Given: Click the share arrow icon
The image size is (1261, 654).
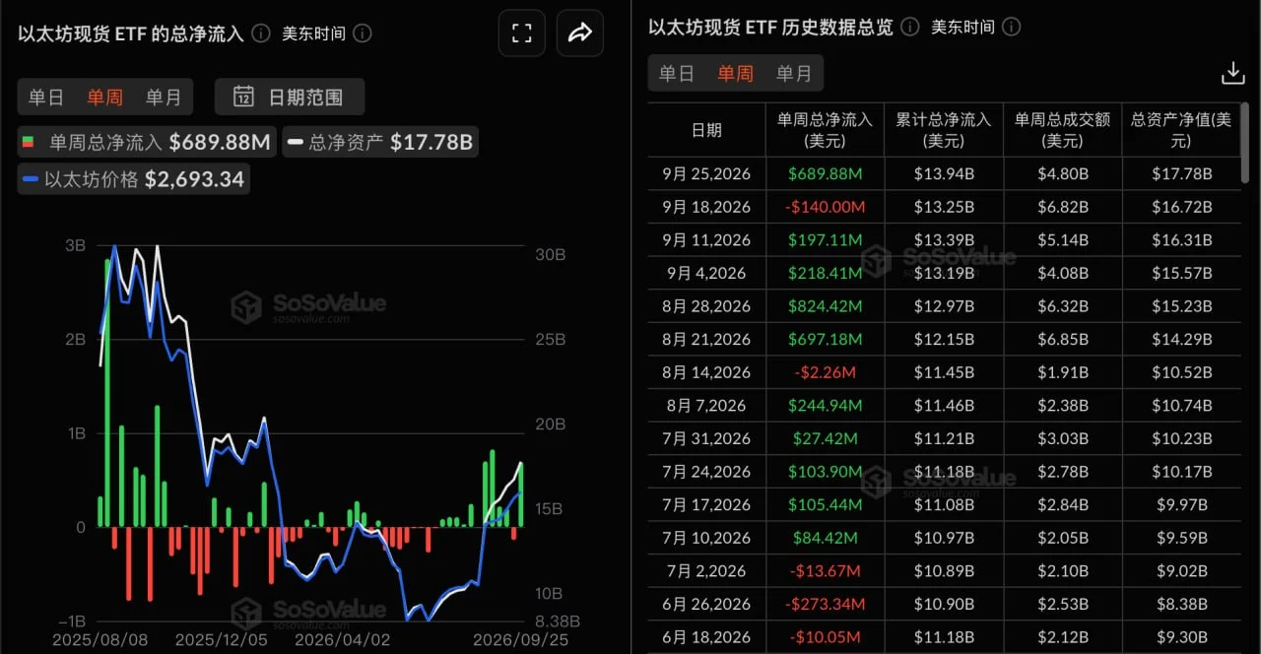Looking at the screenshot, I should point(580,33).
